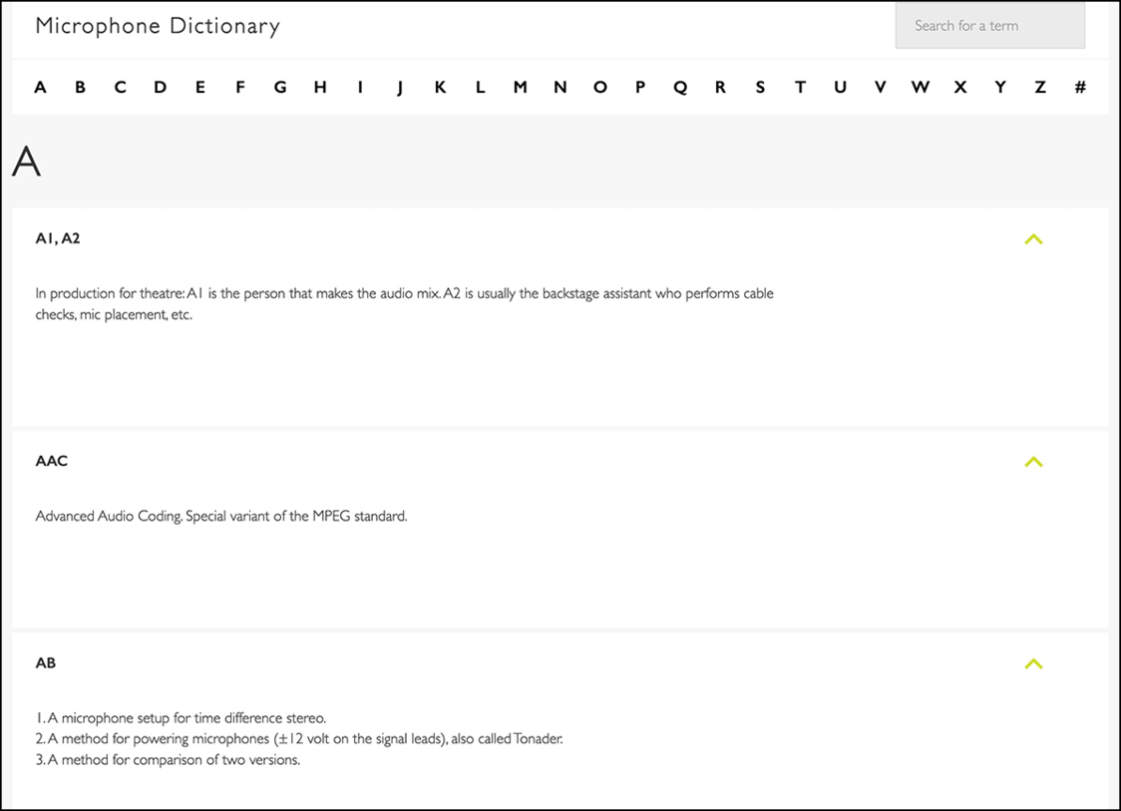
Task: Go to letter S terms
Action: [760, 88]
